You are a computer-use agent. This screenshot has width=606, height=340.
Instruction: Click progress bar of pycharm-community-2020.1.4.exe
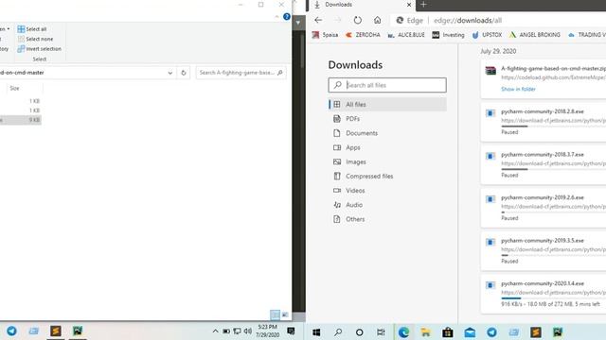click(553, 298)
